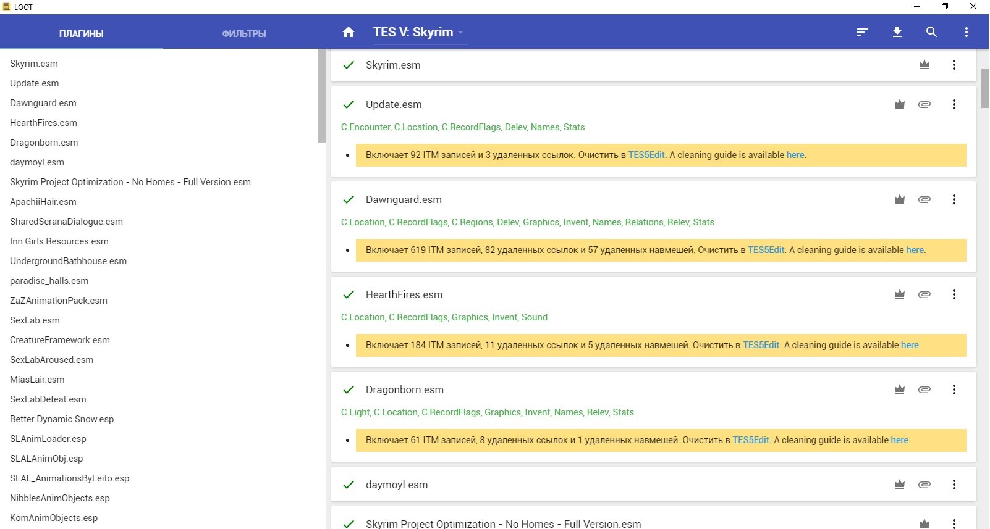Switch to the ФИЛЬТРЫ tab
This screenshot has height=529, width=990.
[244, 33]
